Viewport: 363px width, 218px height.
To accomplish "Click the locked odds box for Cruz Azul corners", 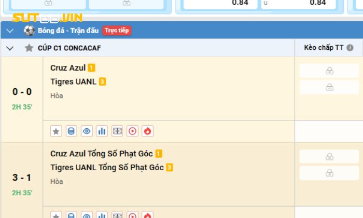I will tap(329, 157).
